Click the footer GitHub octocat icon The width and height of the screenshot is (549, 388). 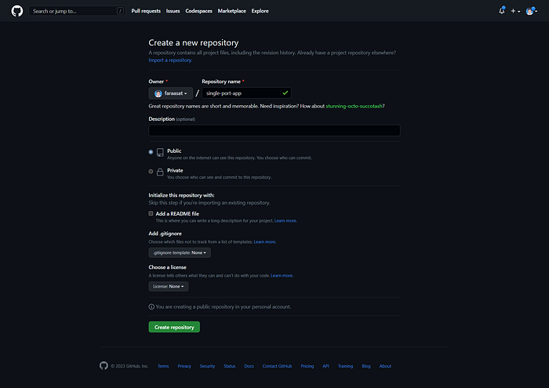coord(104,365)
